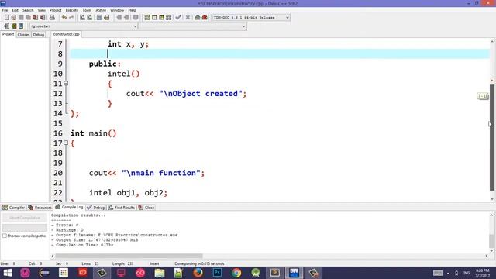
Task: Select the constructor.cpp editor tab
Action: [66, 34]
